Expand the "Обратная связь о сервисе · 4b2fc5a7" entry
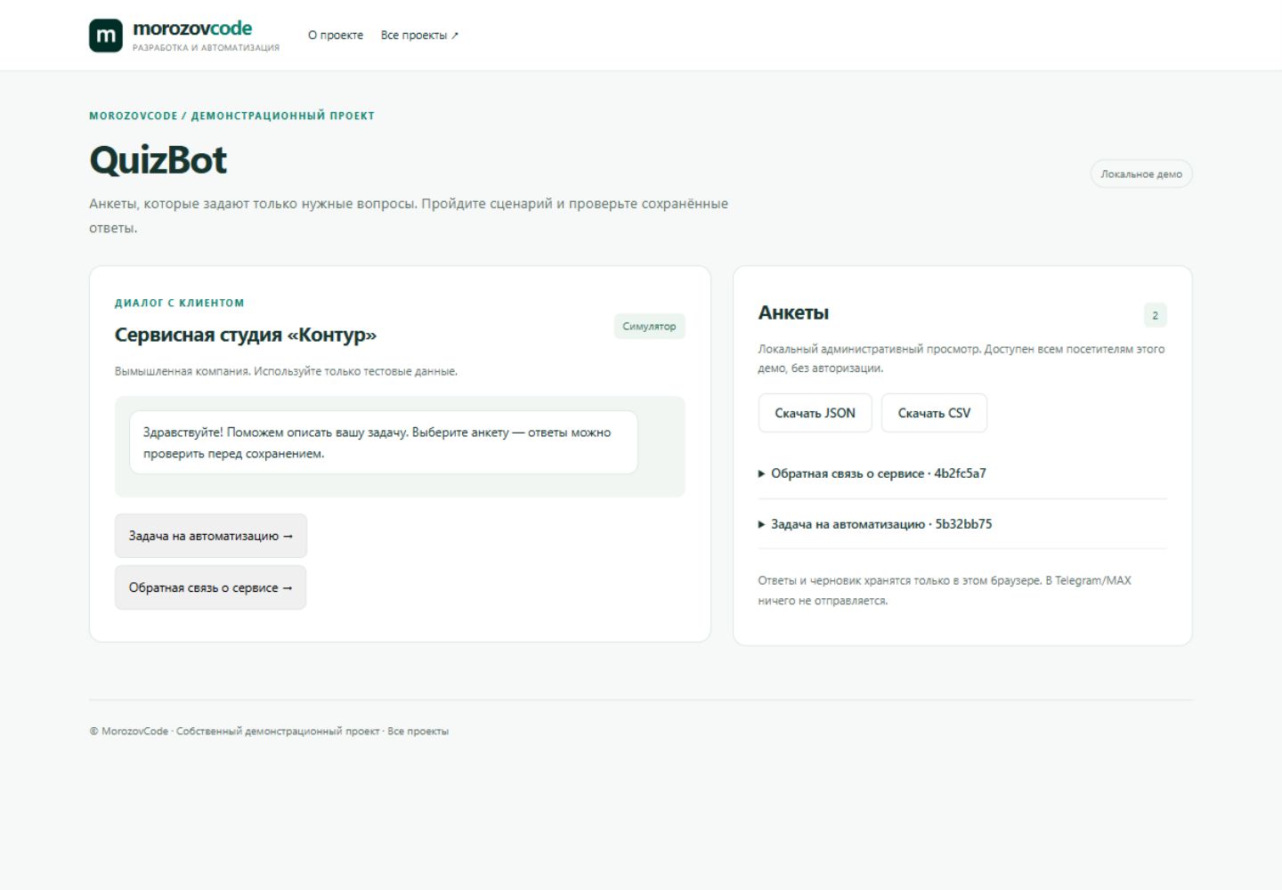The width and height of the screenshot is (1282, 890). pos(961,473)
